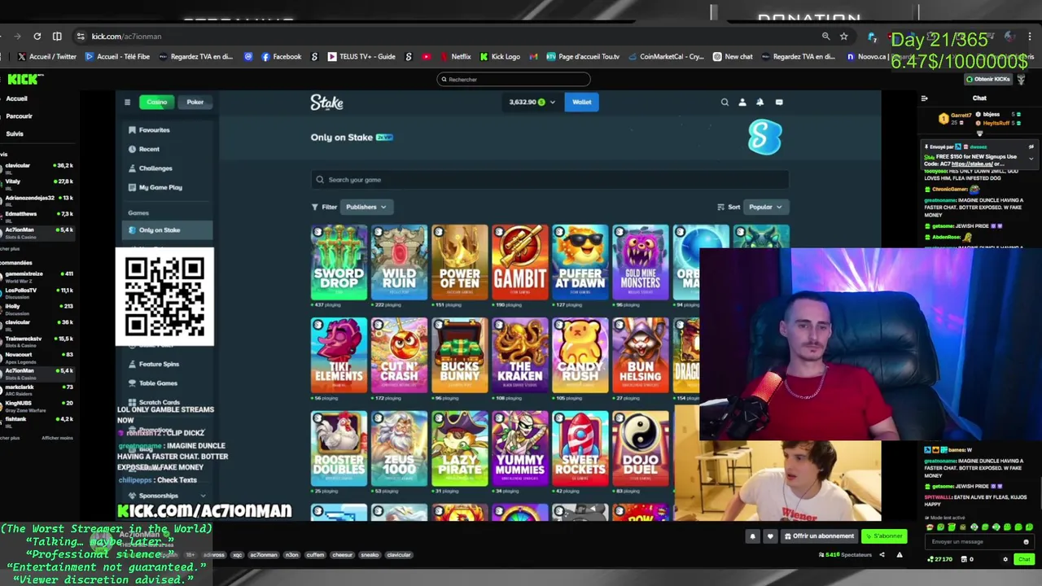Reload the page with the browser refresh button
The height and width of the screenshot is (586, 1042).
(x=37, y=36)
